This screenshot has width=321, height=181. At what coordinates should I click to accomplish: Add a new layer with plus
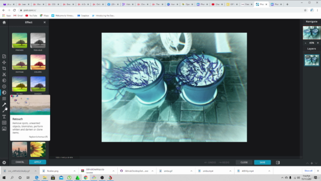(x=312, y=163)
